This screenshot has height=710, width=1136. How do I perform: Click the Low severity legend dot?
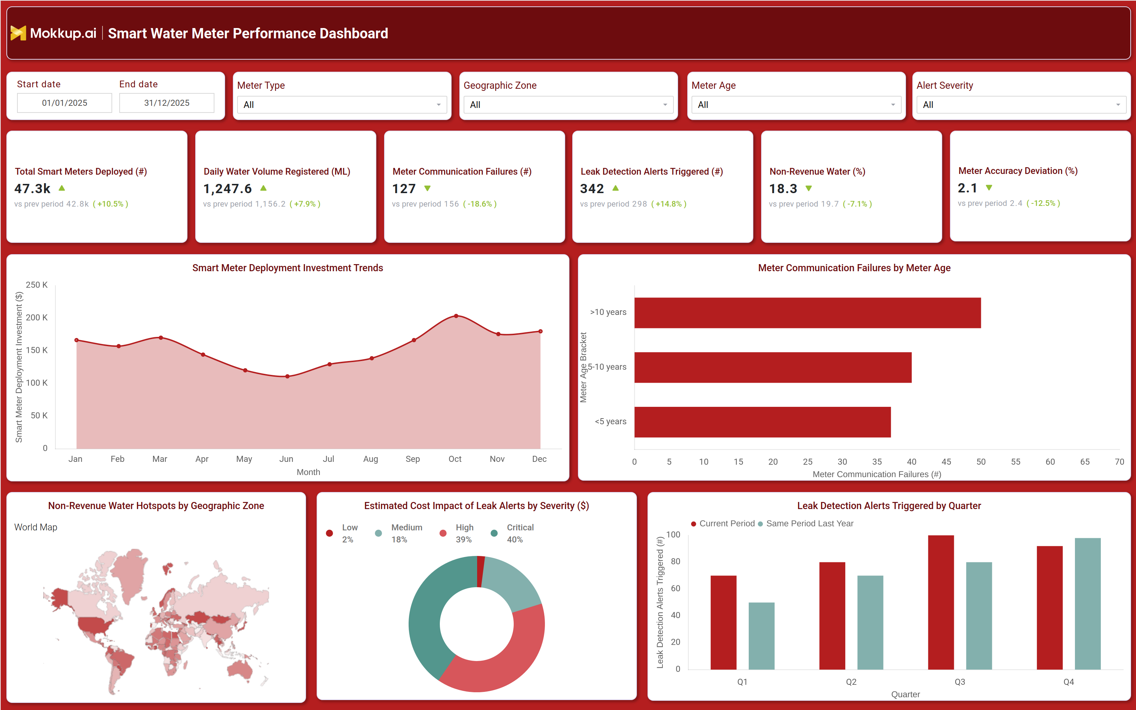click(329, 534)
